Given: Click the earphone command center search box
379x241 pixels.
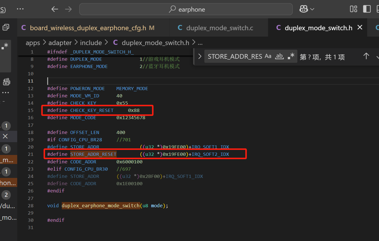Looking at the screenshot, I should click(x=186, y=9).
